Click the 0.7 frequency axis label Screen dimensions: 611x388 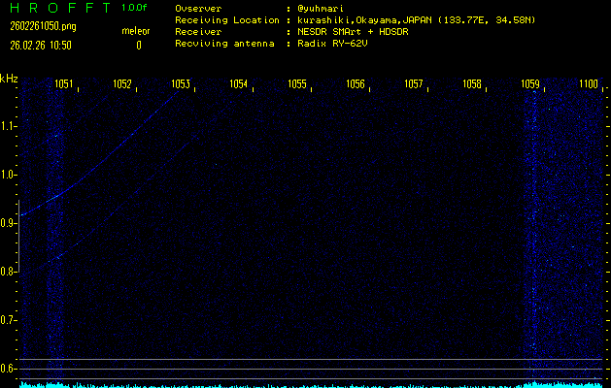pyautogui.click(x=9, y=320)
